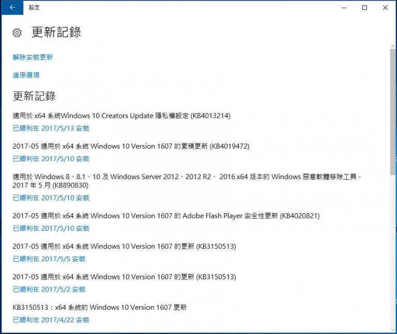The width and height of the screenshot is (397, 334).
Task: Open install status dated 2017/5/13
Action: (51, 128)
